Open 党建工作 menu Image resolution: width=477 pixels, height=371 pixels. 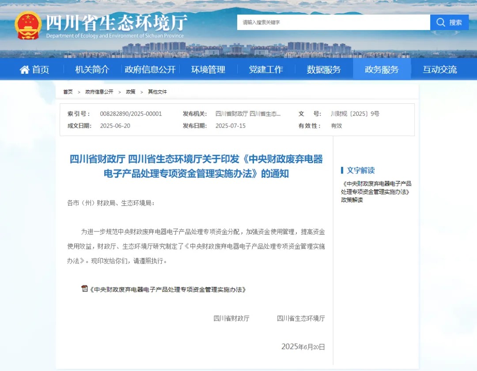coord(266,70)
